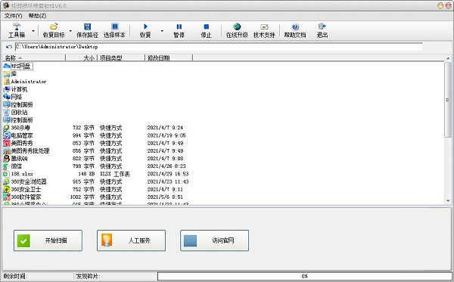454x282 pixels.
Task: Open the 文件(Y) menu
Action: click(x=14, y=16)
